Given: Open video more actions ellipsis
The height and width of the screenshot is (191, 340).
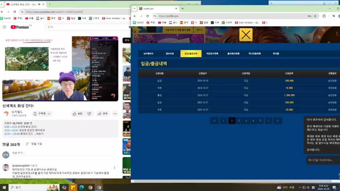Looking at the screenshot, I should click(x=115, y=114).
